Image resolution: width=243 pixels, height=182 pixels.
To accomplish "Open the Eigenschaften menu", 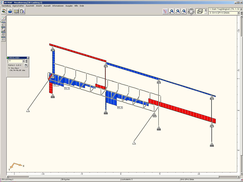I will coord(18,6).
